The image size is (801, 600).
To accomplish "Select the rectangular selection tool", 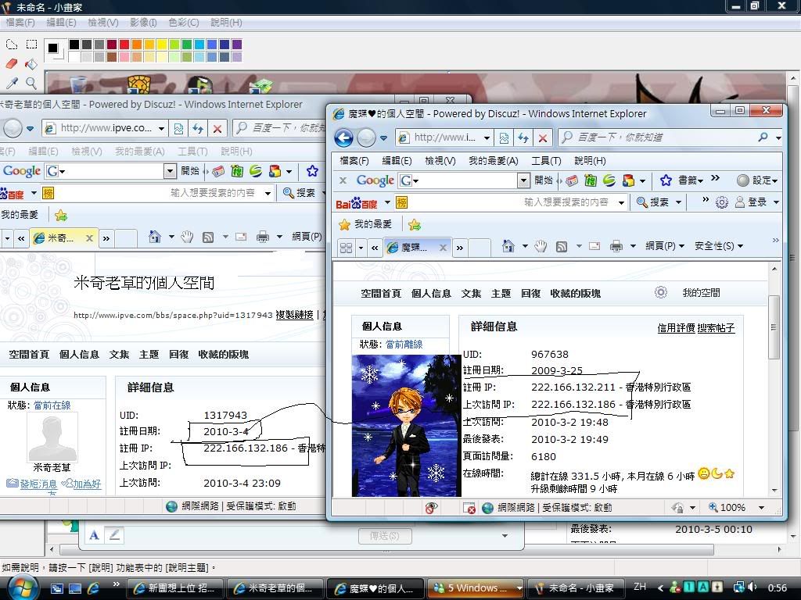I will point(31,45).
